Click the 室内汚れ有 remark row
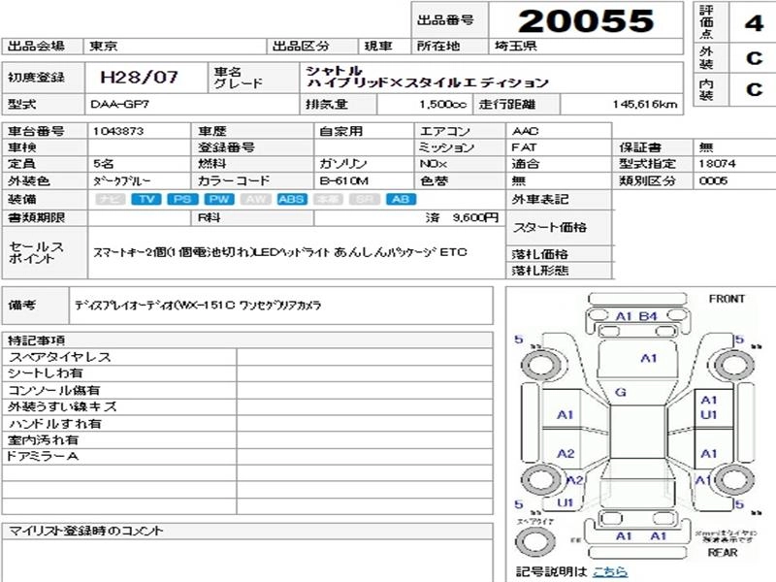This screenshot has height=582, width=776. (x=119, y=440)
